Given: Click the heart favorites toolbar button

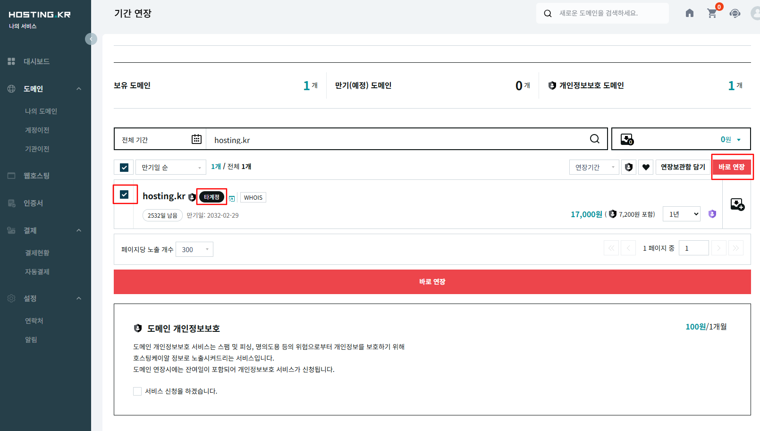Looking at the screenshot, I should coord(646,167).
